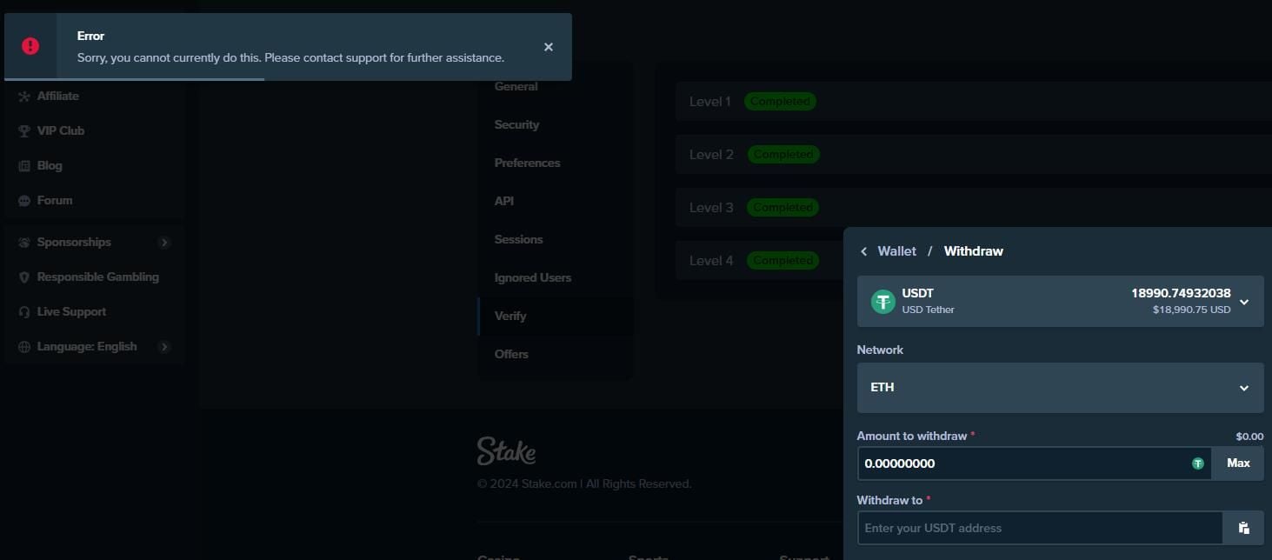Go back with Wallet arrow icon

[x=863, y=251]
